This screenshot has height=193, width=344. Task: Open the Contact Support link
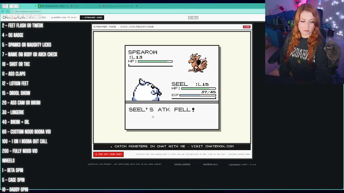click(x=182, y=164)
